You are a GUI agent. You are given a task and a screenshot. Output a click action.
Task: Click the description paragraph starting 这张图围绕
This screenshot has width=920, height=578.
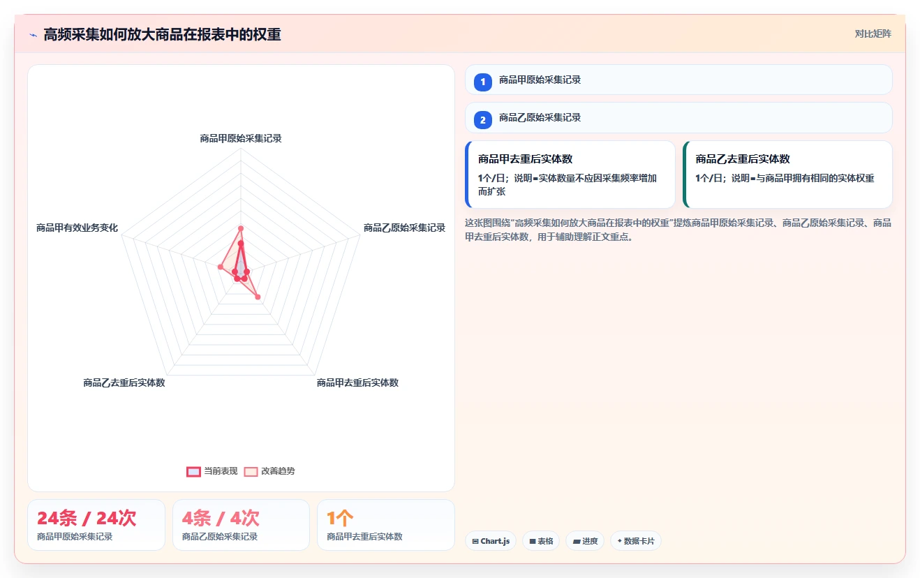coord(678,230)
